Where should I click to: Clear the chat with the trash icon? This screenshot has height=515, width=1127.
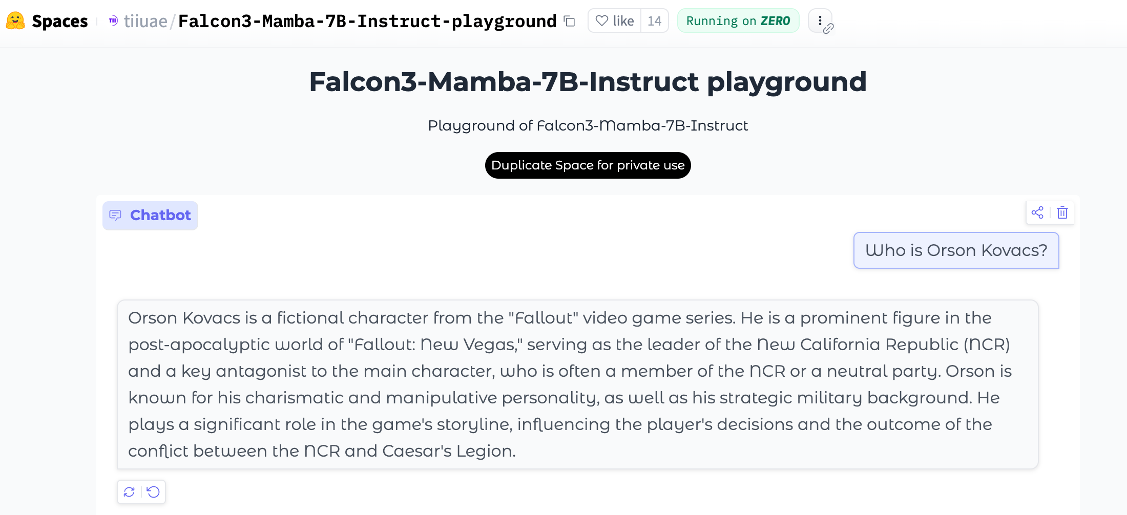click(1062, 212)
